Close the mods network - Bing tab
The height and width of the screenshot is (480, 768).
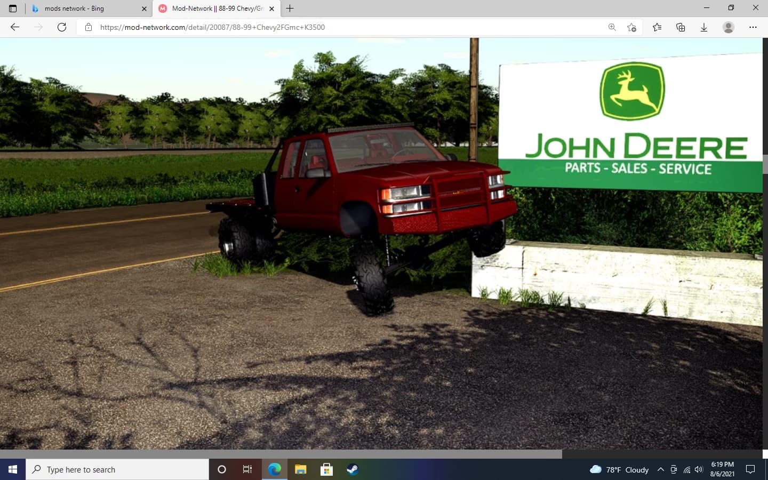144,9
